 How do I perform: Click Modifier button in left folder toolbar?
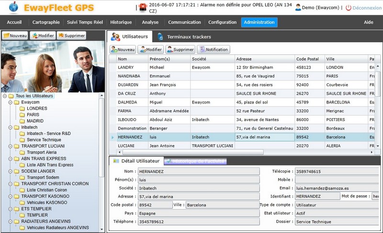43,35
